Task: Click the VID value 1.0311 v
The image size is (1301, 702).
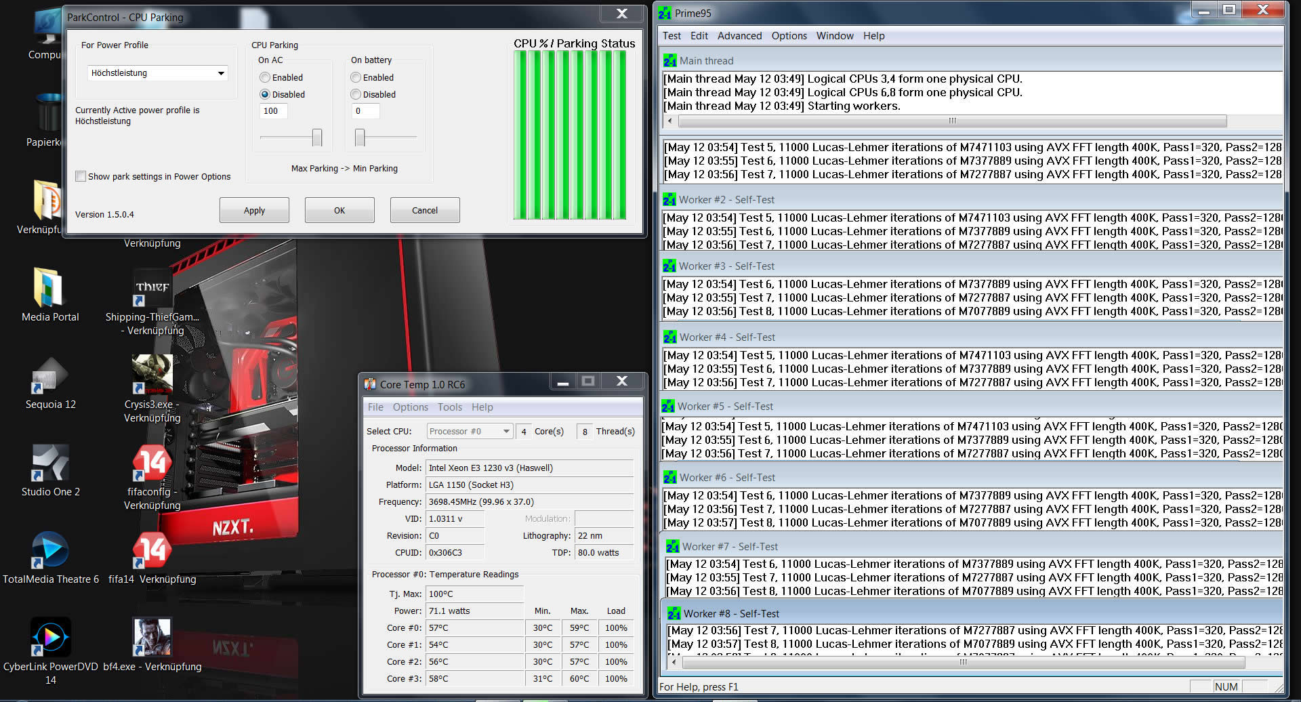Action: pos(455,519)
